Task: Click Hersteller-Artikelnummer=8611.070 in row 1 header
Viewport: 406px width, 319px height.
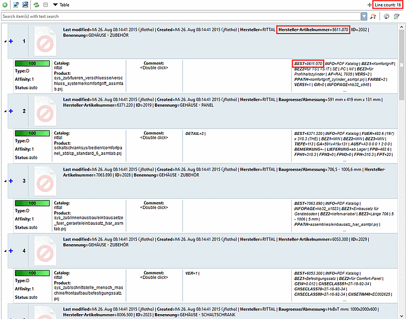Action: coord(313,30)
